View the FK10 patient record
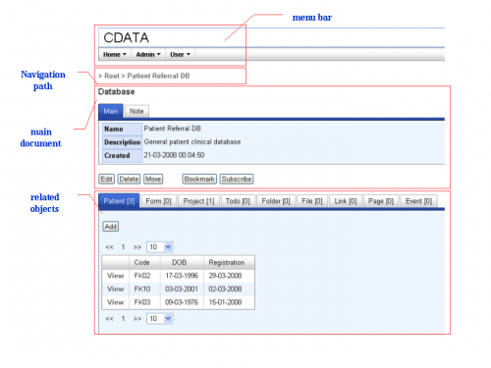Viewport: 491px width, 368px height. click(x=116, y=289)
